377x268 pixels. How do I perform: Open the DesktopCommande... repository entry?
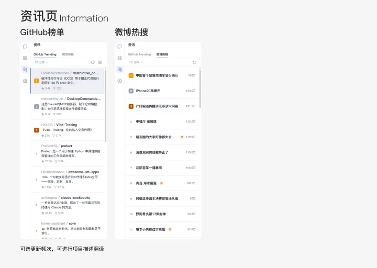point(68,106)
